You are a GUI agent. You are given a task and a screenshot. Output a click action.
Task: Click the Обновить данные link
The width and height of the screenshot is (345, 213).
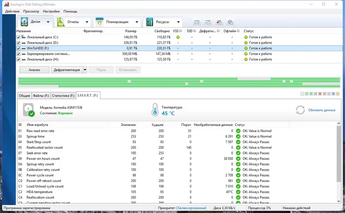coord(322,110)
